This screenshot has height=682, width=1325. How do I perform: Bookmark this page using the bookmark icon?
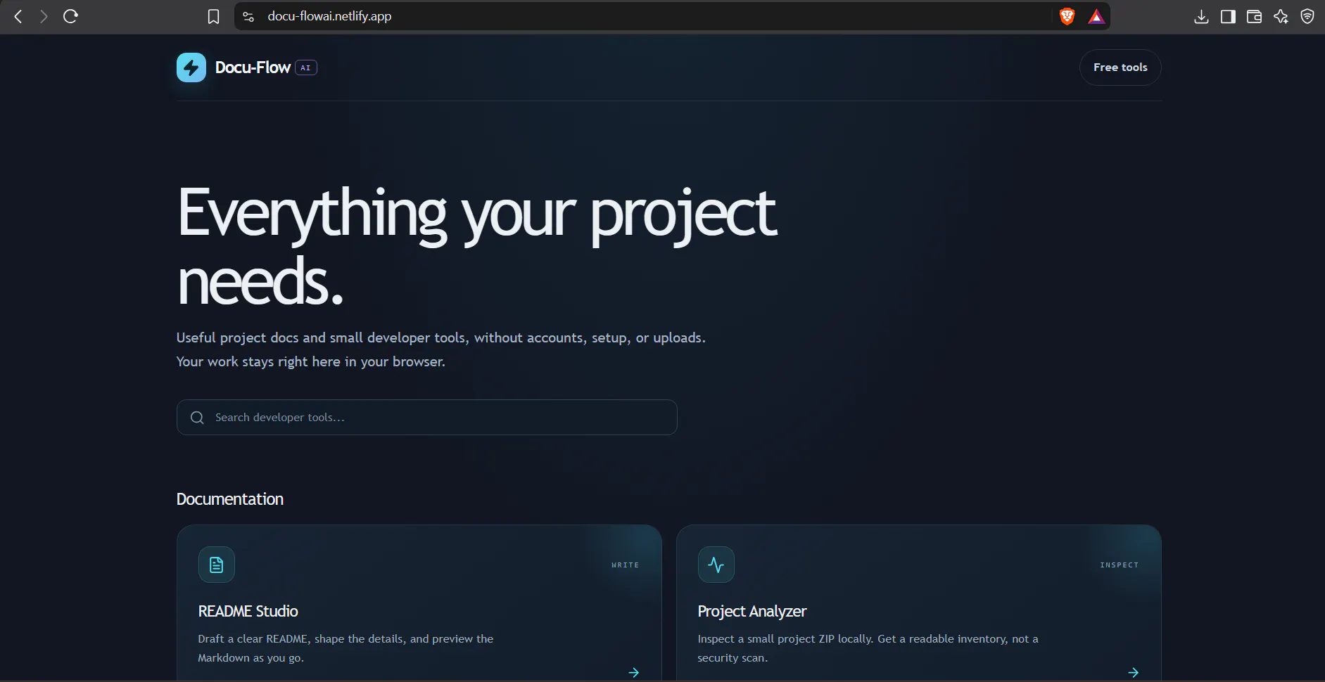coord(214,16)
